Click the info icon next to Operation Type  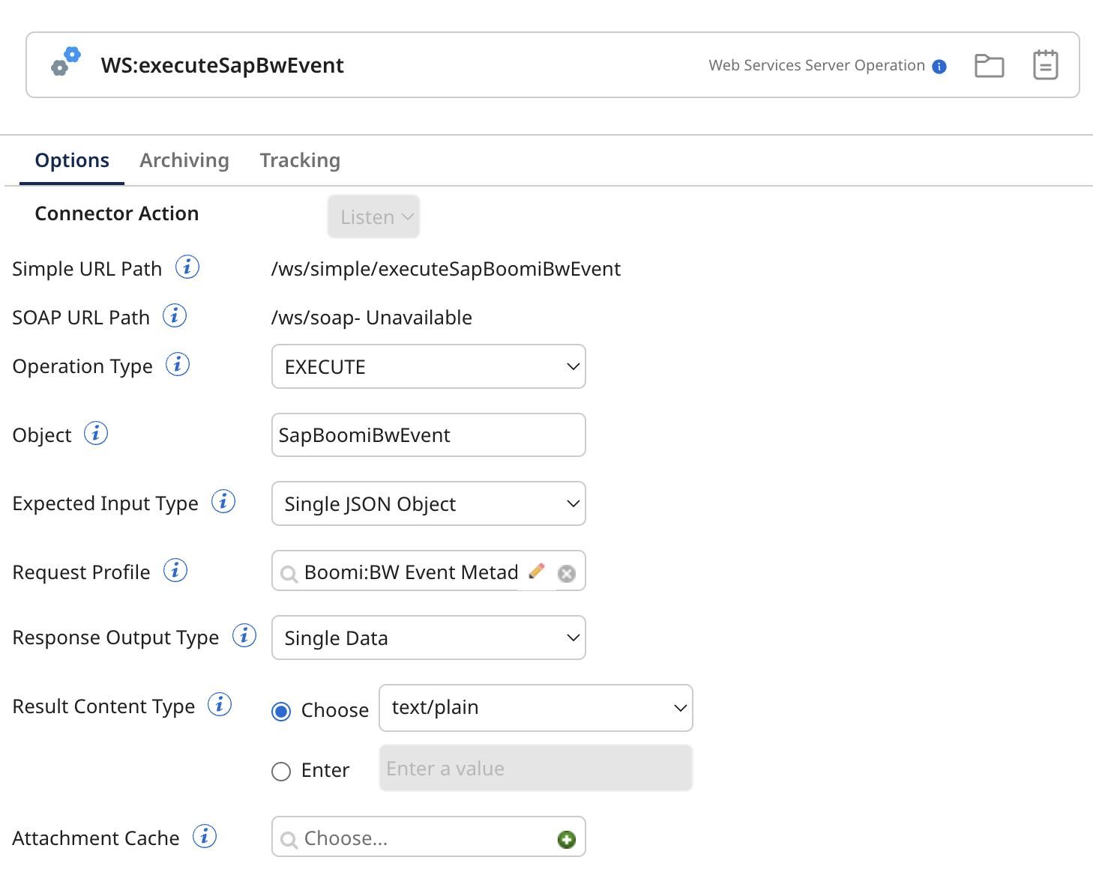(178, 365)
